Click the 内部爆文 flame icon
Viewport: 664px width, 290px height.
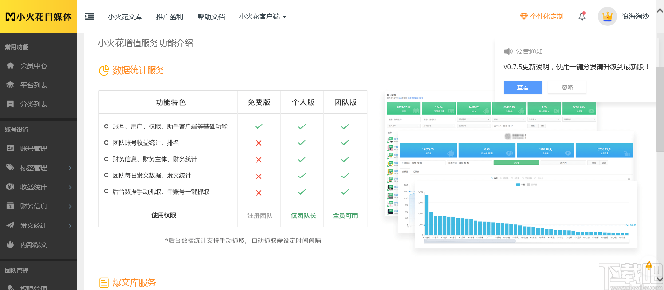point(10,245)
